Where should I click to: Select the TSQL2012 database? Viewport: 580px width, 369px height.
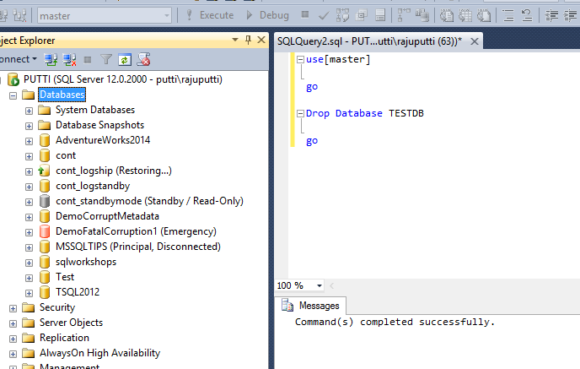pyautogui.click(x=78, y=292)
